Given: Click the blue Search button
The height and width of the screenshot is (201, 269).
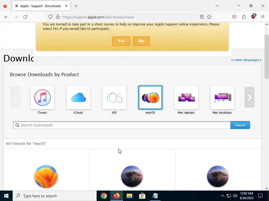Looking at the screenshot, I should pyautogui.click(x=240, y=125).
